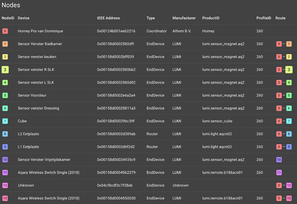Image resolution: width=297 pixels, height=204 pixels.
Task: Click the Device column header
Action: pyautogui.click(x=24, y=18)
